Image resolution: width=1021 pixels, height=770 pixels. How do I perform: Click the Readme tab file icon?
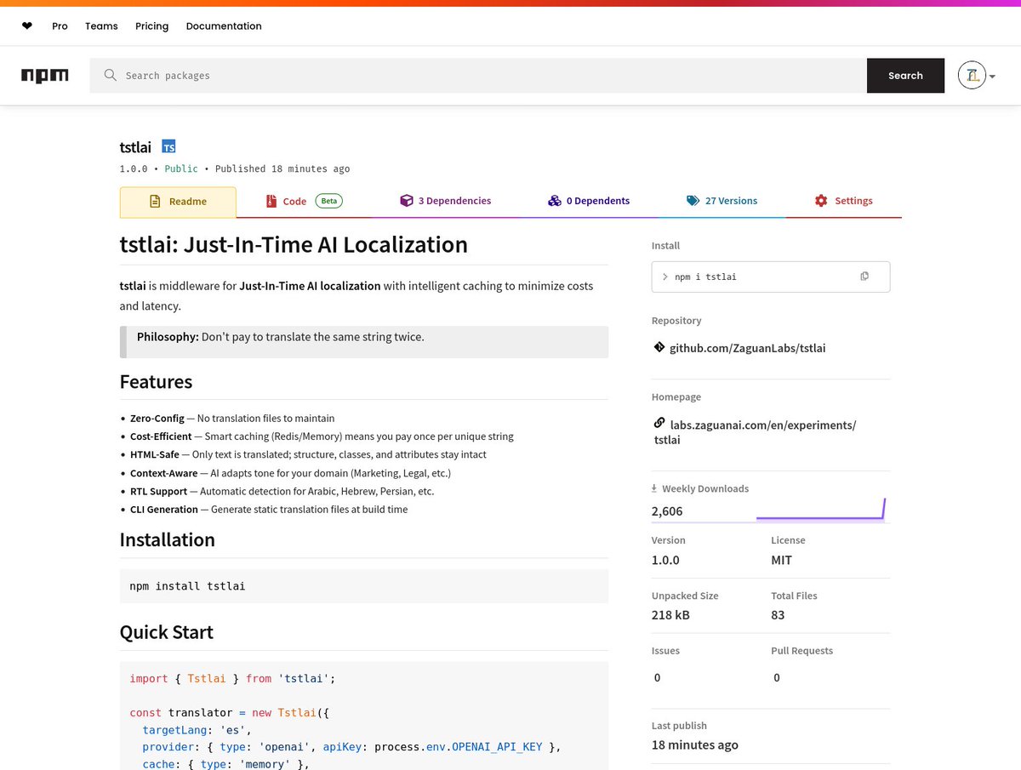tap(155, 202)
